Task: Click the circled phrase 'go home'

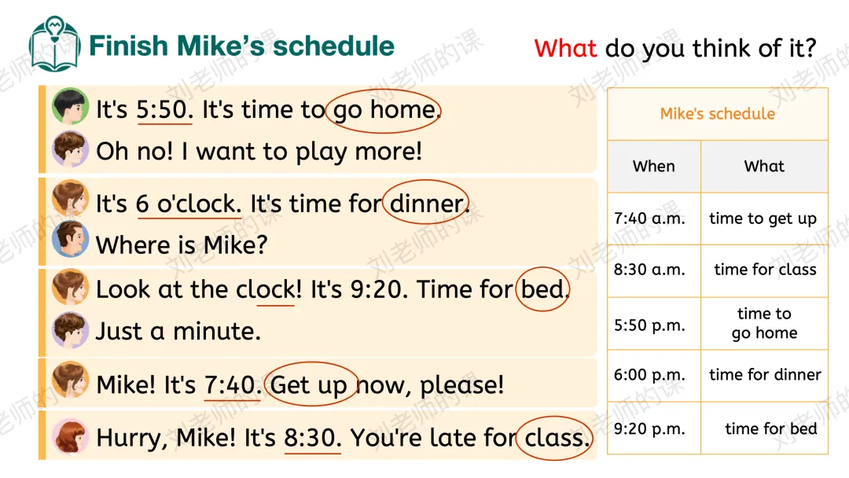Action: pos(384,110)
